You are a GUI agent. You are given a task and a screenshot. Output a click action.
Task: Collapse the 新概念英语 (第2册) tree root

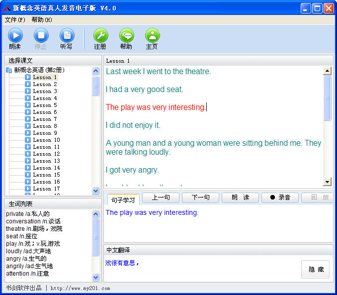coord(9,70)
